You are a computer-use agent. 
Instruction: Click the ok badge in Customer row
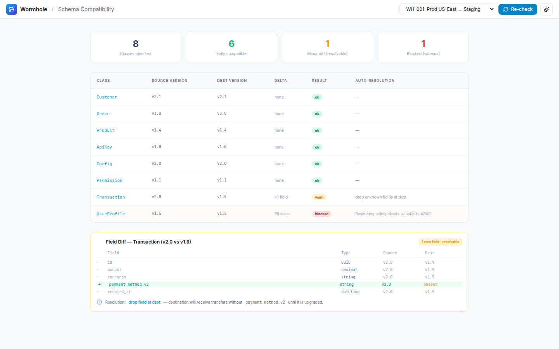click(x=317, y=97)
